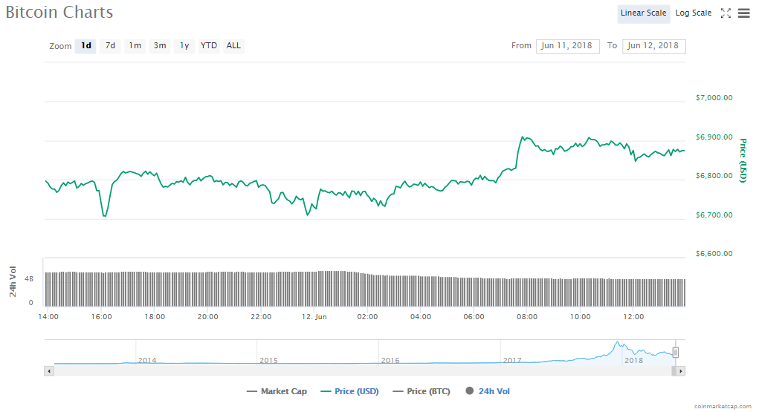
Task: Click the navigator scroll left arrow
Action: click(49, 370)
